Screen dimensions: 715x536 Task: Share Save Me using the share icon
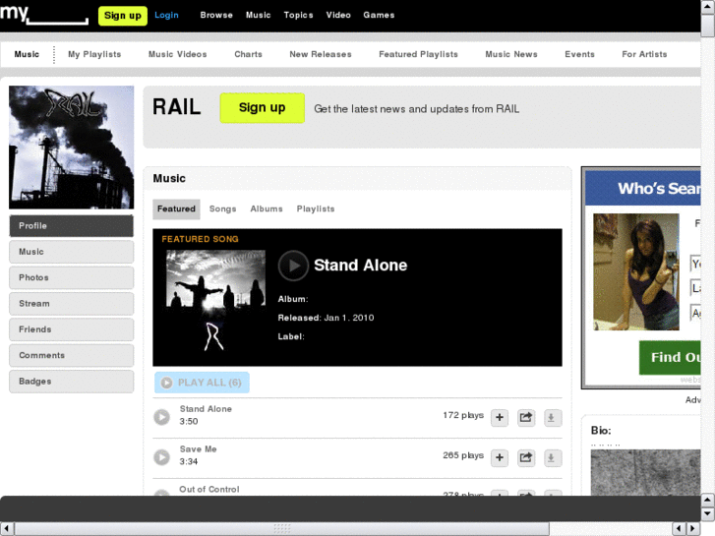[526, 457]
